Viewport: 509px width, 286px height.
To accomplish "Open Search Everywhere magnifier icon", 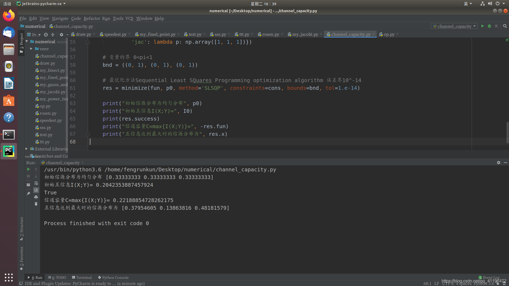I will click(505, 26).
